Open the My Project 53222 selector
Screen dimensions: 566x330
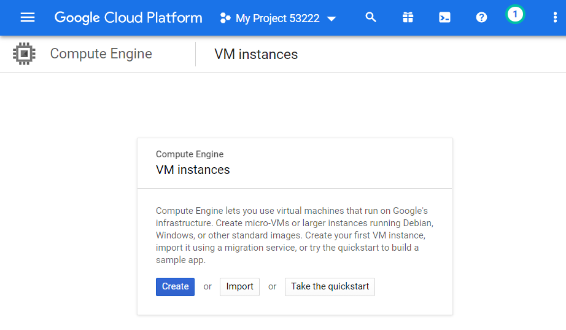(277, 18)
